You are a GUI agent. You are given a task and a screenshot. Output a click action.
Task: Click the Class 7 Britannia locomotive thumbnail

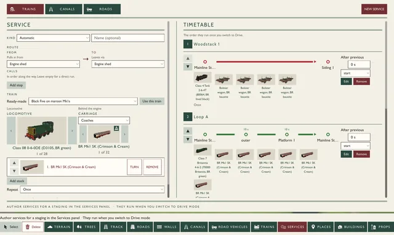(x=203, y=150)
